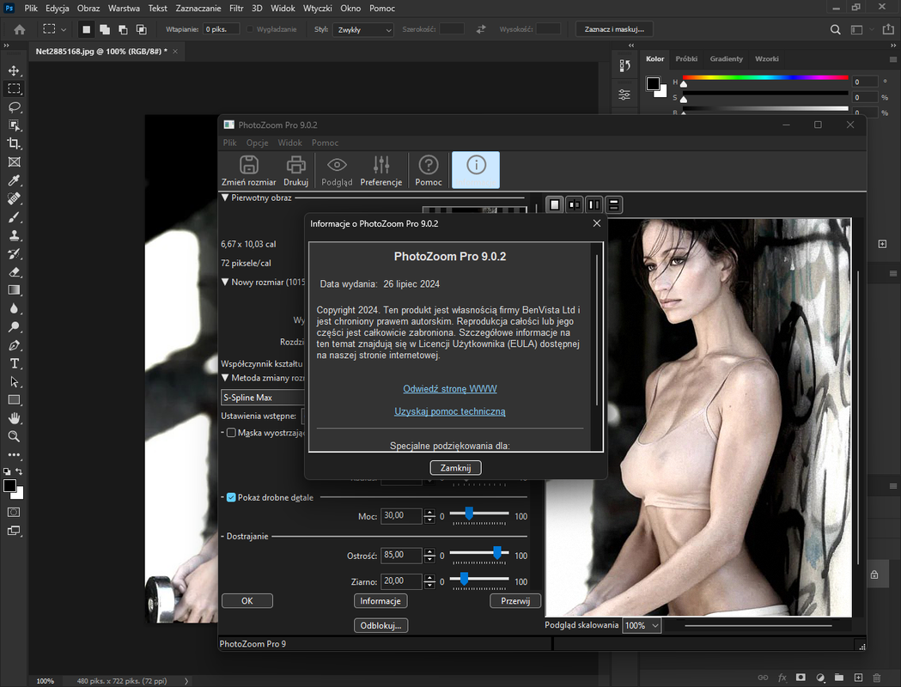Viewport: 901px width, 687px height.
Task: Toggle Pokaż drobne detale checkbox
Action: pos(231,497)
